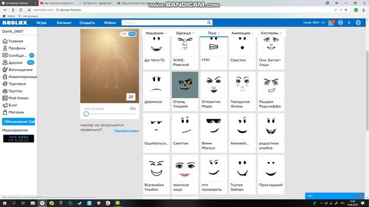The image size is (369, 207).
Task: Click the taskbar search icon
Action: [14, 203]
